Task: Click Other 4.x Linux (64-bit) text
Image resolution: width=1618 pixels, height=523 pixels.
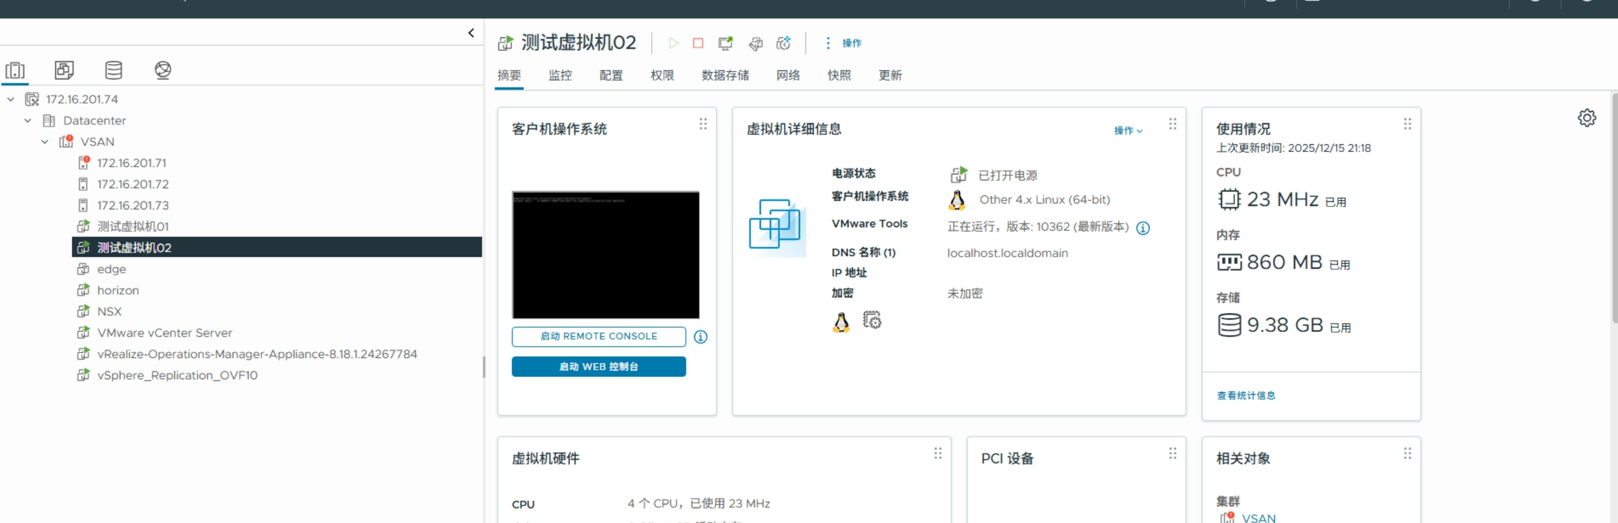Action: click(x=1044, y=200)
